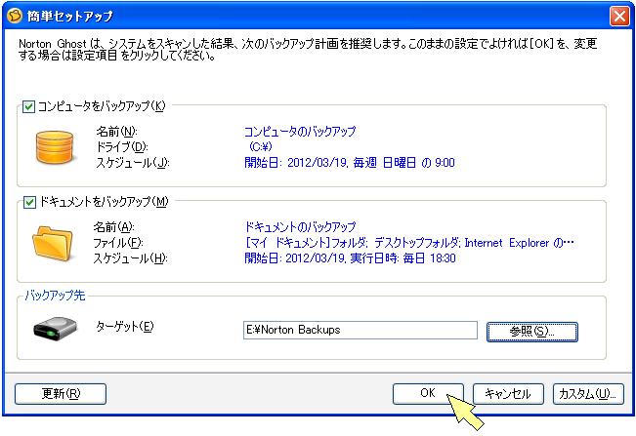
Task: Open the 毎週 日曜日 の 9:00 schedule link
Action: (349, 163)
